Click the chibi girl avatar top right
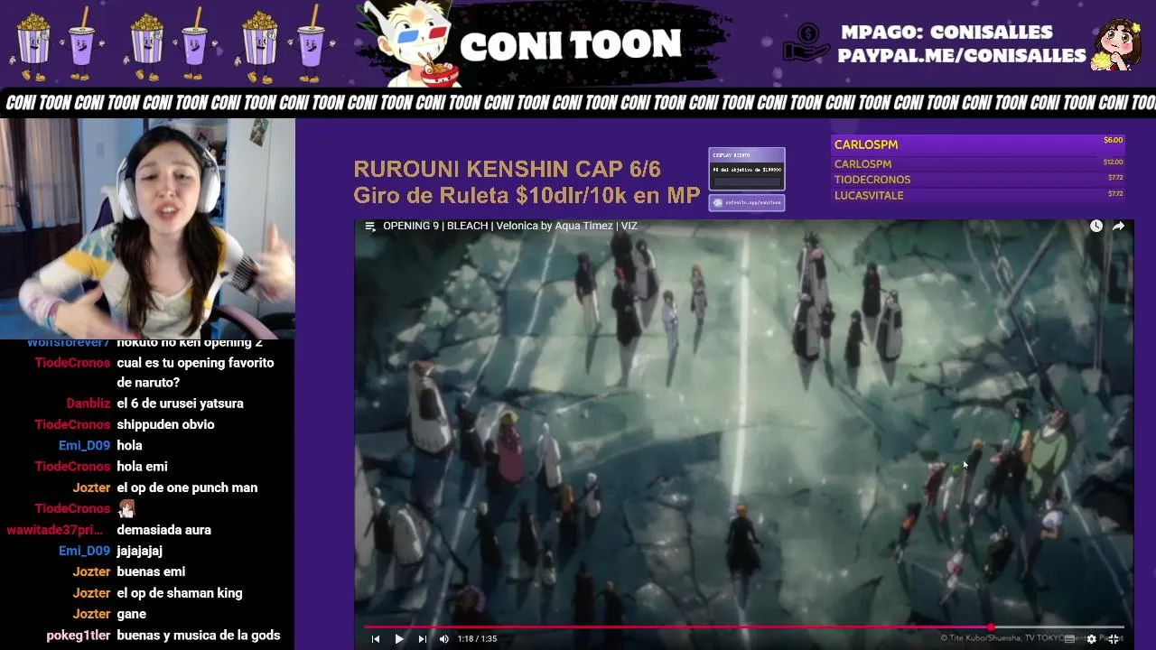This screenshot has height=650, width=1156. click(x=1115, y=44)
